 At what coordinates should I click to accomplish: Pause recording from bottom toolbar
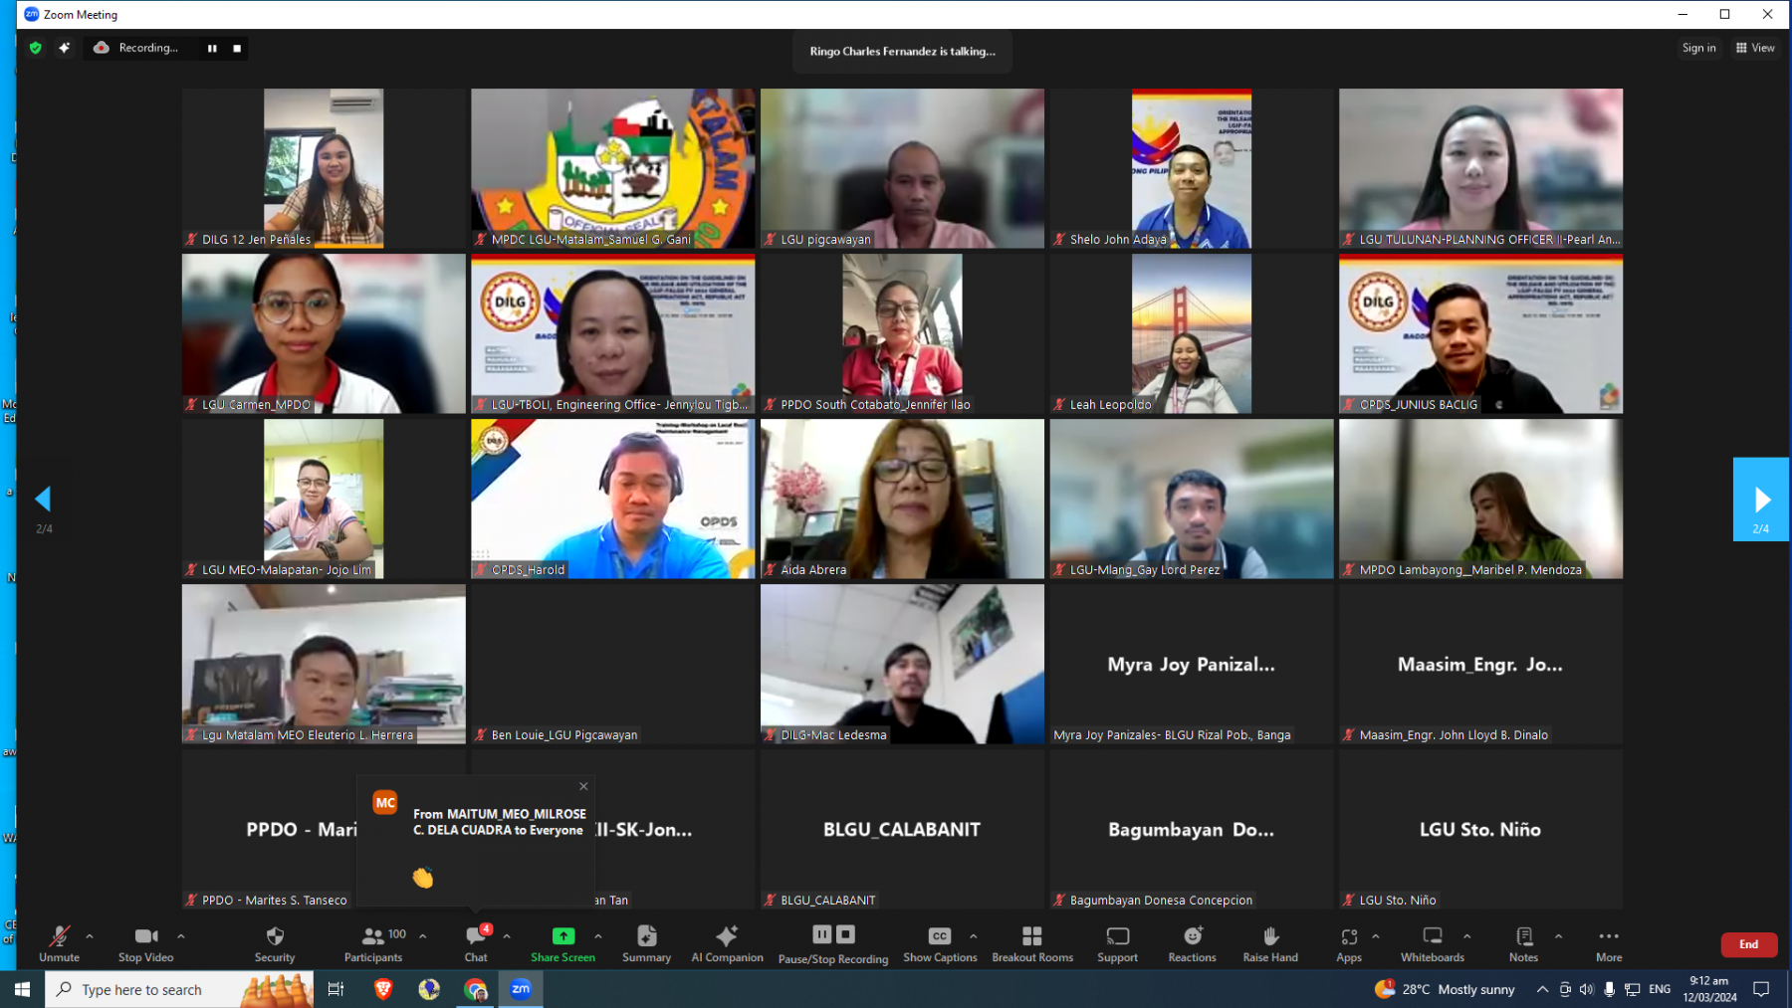[822, 934]
